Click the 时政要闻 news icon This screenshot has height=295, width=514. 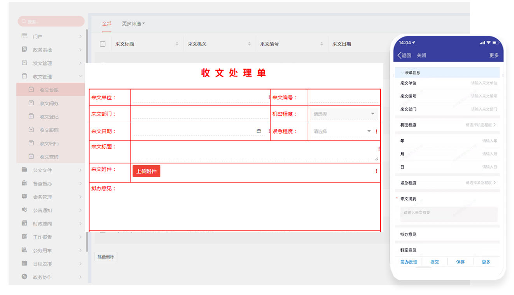24,223
